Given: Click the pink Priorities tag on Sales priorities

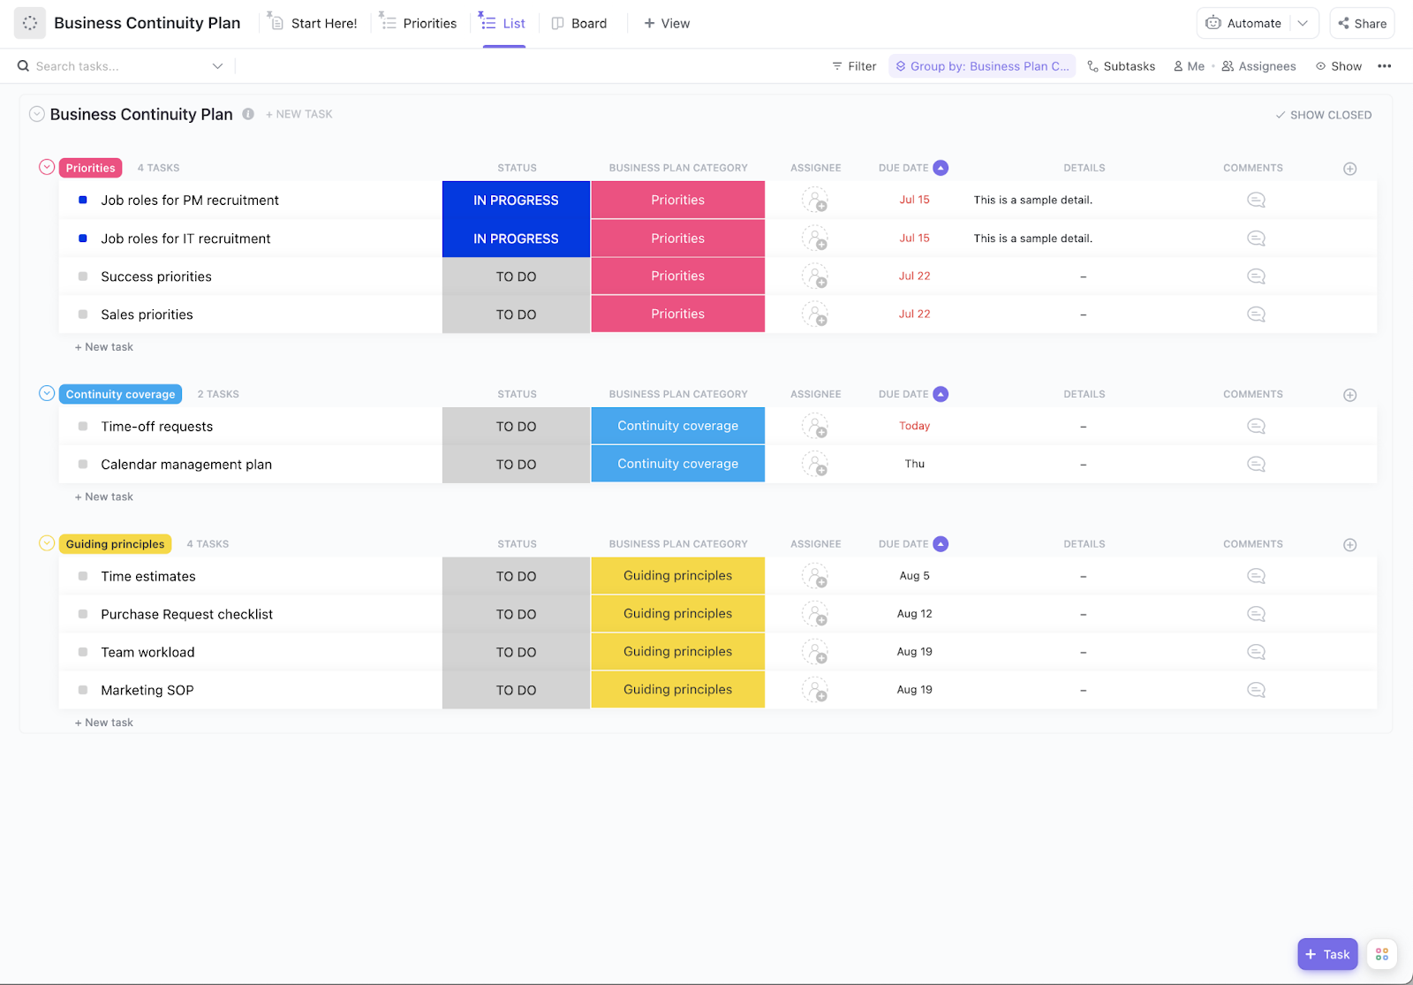Looking at the screenshot, I should (x=677, y=314).
